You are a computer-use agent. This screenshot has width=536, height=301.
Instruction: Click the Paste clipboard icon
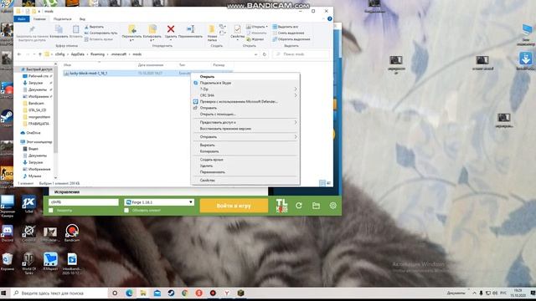[76, 29]
